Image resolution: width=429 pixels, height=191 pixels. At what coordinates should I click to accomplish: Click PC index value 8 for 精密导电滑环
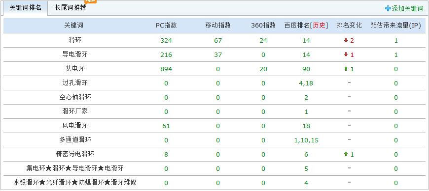(x=166, y=155)
